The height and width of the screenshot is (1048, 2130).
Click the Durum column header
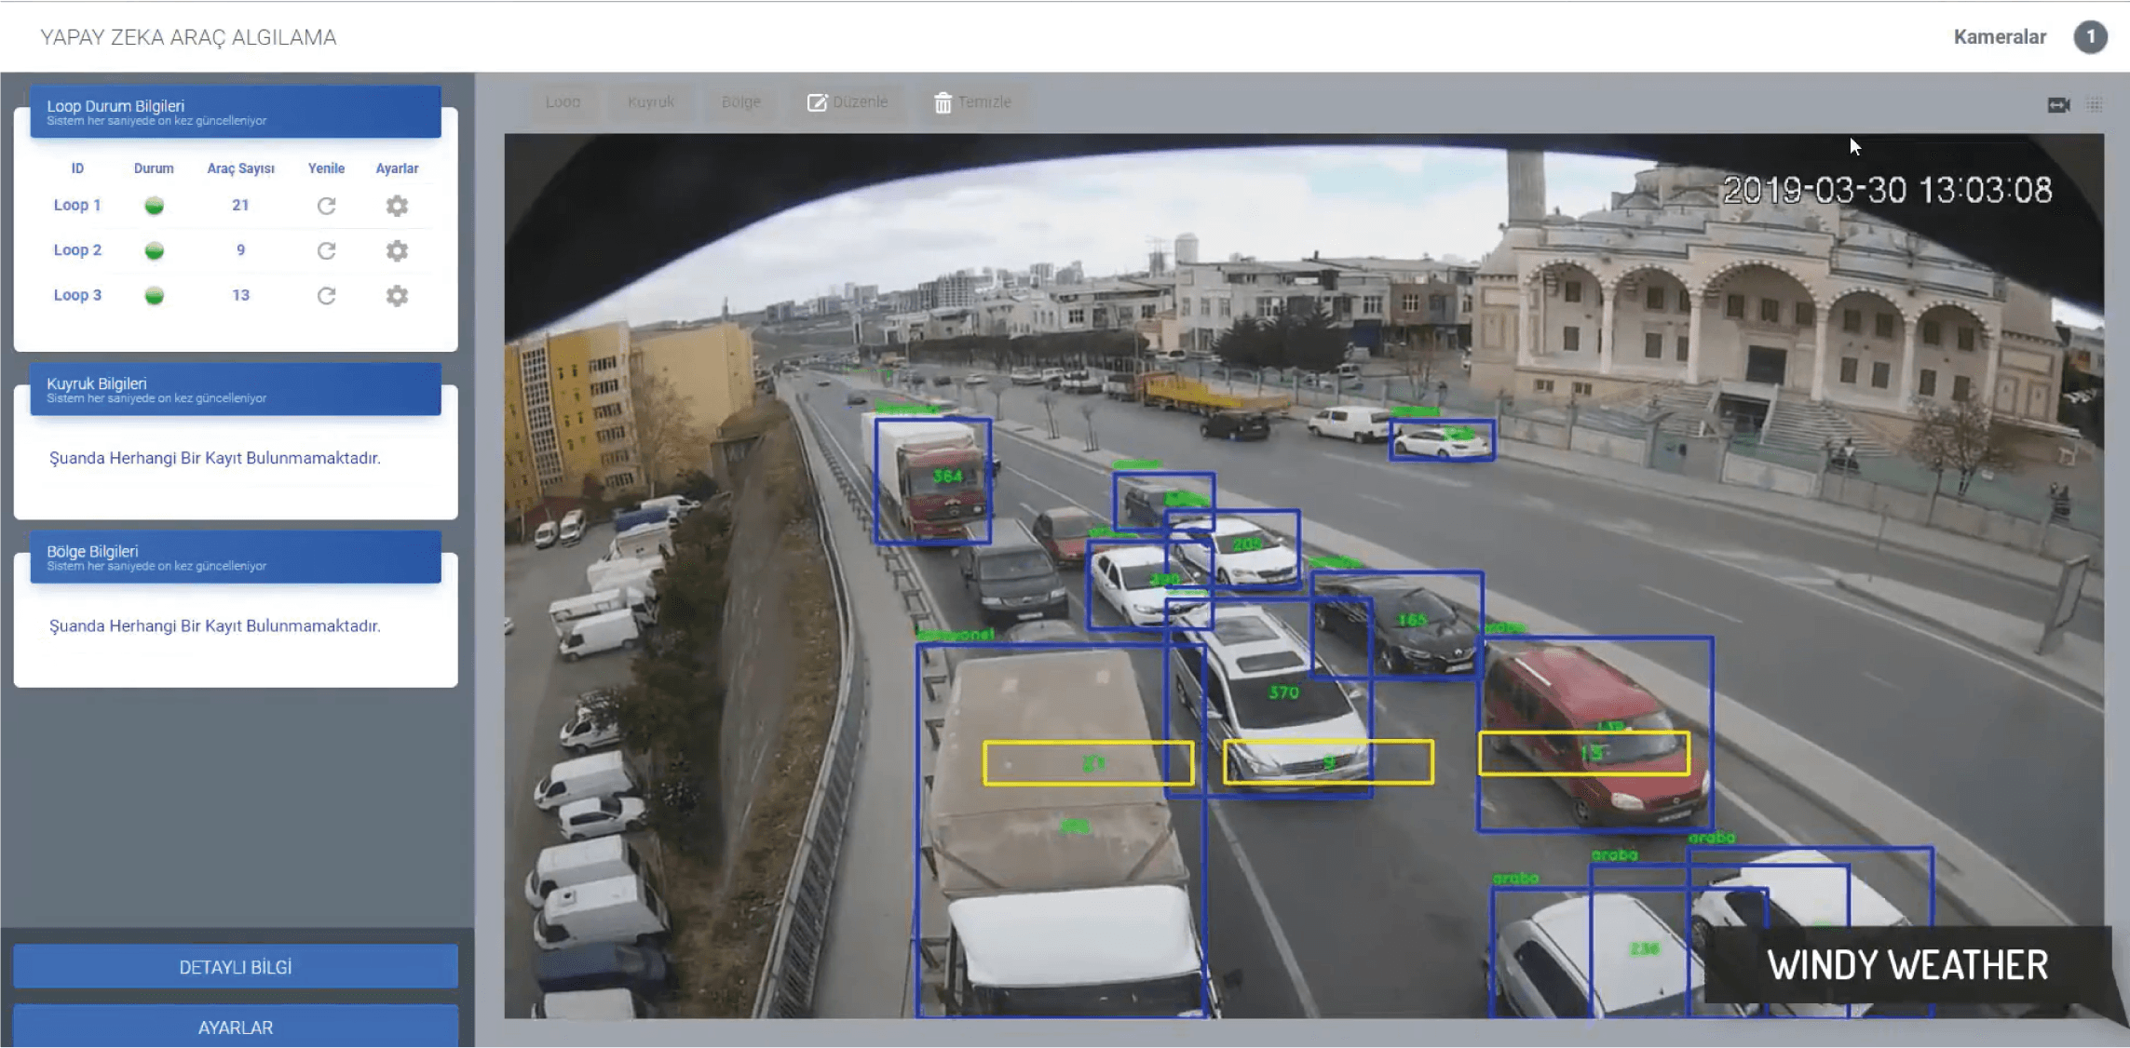coord(154,168)
